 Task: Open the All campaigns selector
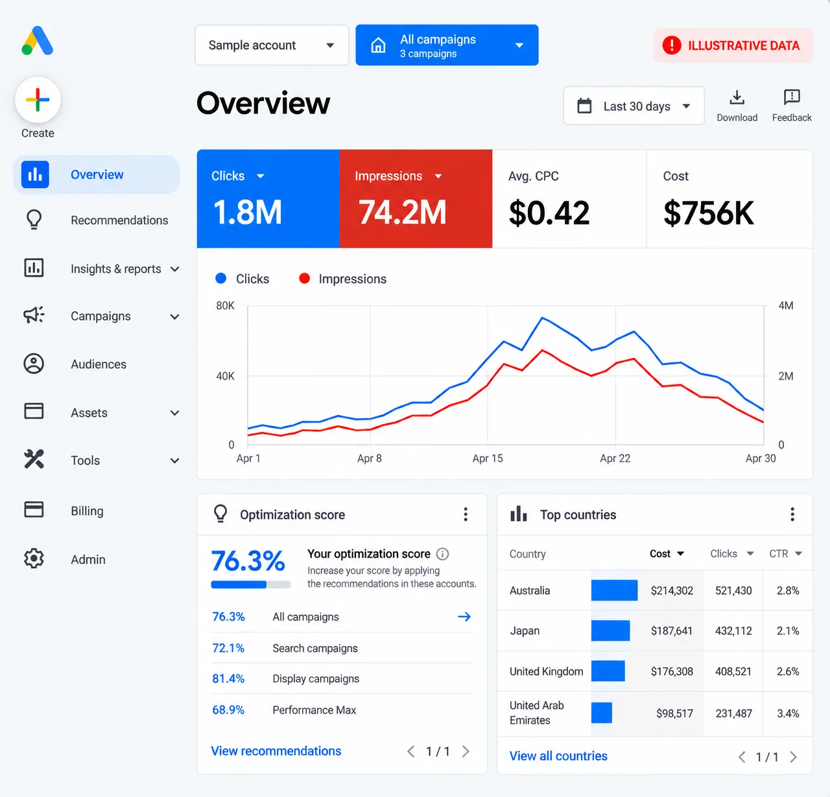point(447,45)
